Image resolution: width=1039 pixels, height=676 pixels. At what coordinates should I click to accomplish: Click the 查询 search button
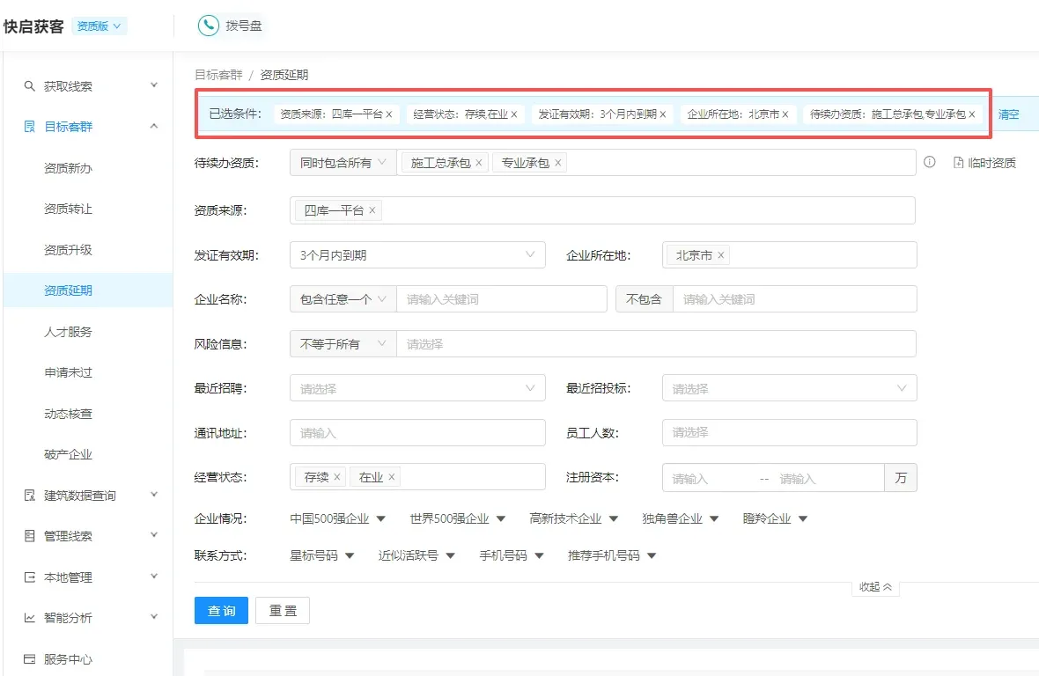(221, 611)
